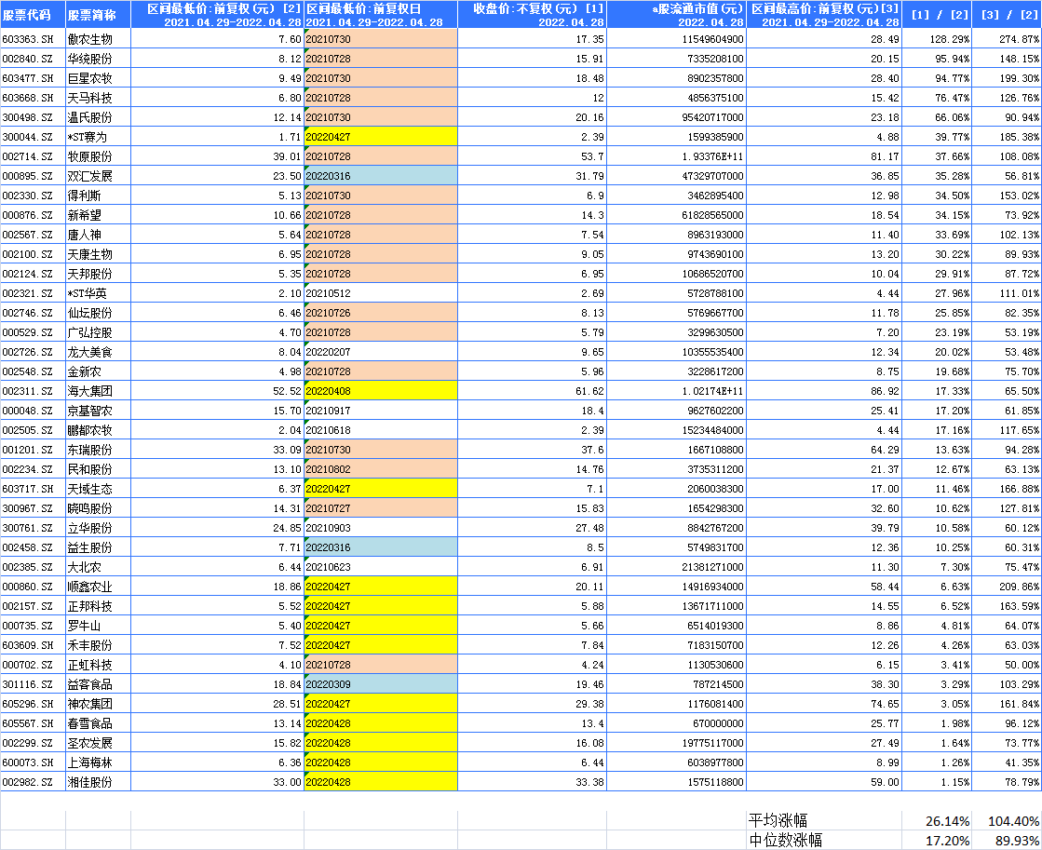Select the 大北农 cell
Image resolution: width=1042 pixels, height=850 pixels.
[99, 567]
